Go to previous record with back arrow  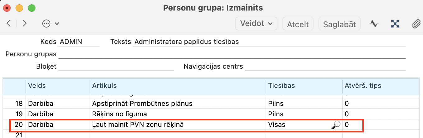[x=9, y=24]
